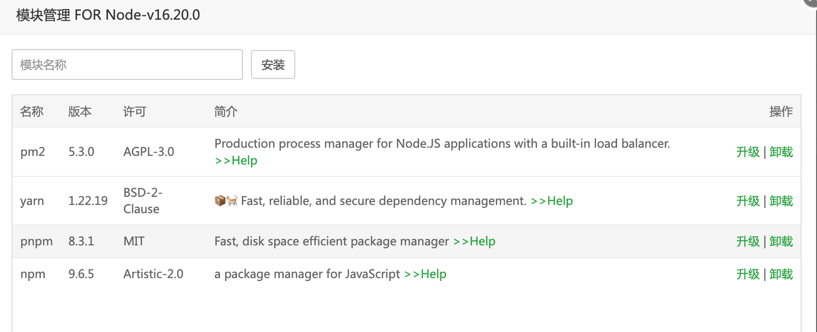Image resolution: width=817 pixels, height=332 pixels.
Task: Click the 许可 column header
Action: click(135, 112)
